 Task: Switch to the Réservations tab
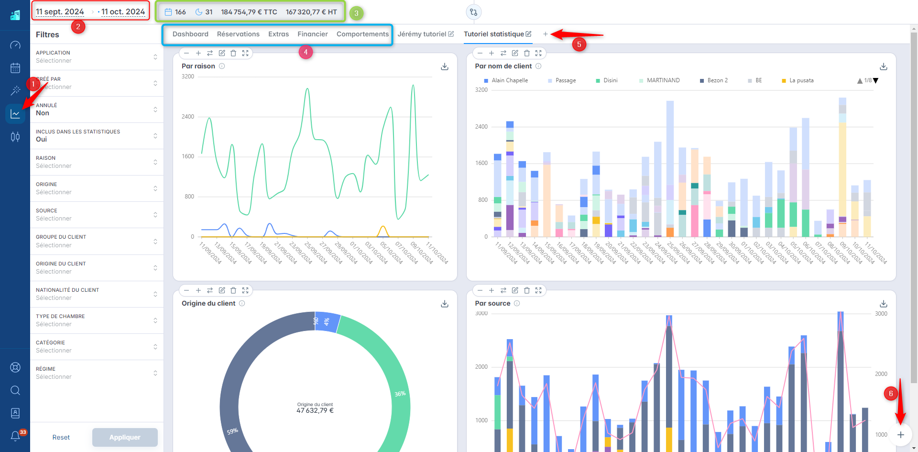pyautogui.click(x=238, y=34)
